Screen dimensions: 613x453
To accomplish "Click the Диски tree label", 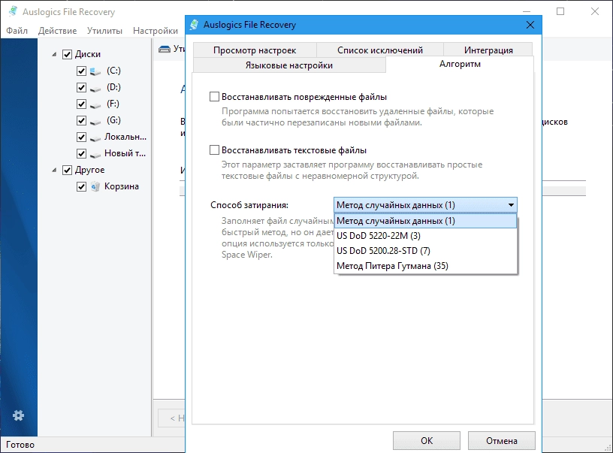I will (x=88, y=54).
